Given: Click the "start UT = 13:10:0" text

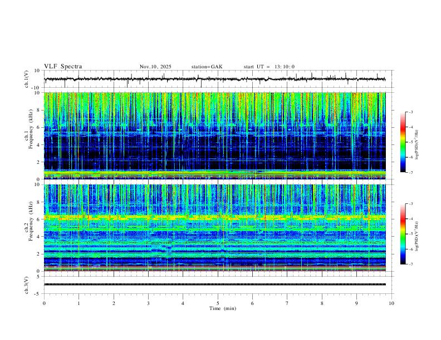Looking at the screenshot, I should click(x=269, y=67).
